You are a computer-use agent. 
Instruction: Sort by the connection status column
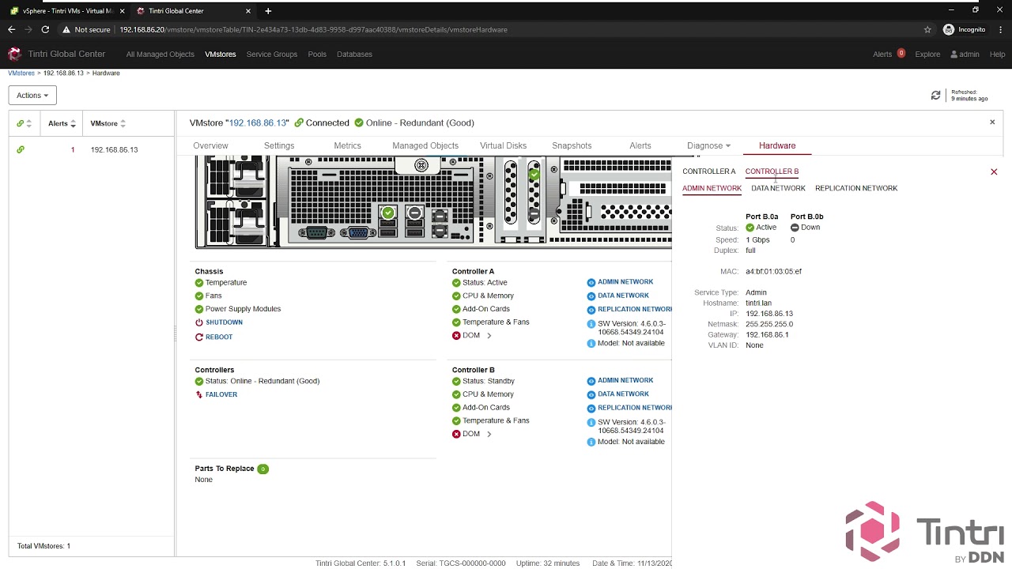pos(24,123)
